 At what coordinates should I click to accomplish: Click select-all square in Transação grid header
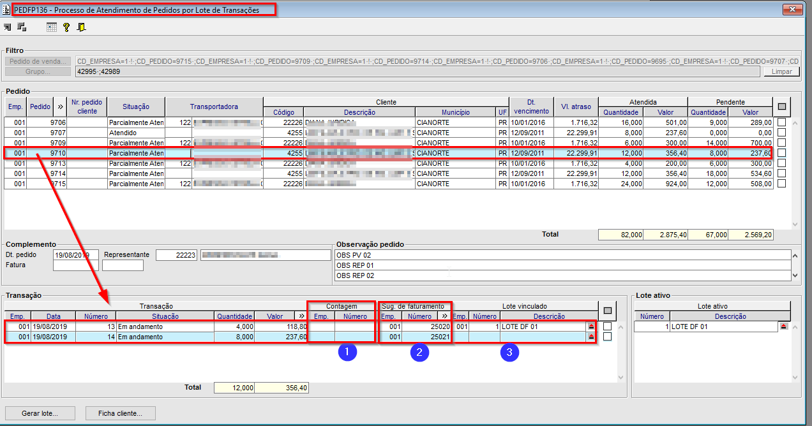(x=608, y=311)
